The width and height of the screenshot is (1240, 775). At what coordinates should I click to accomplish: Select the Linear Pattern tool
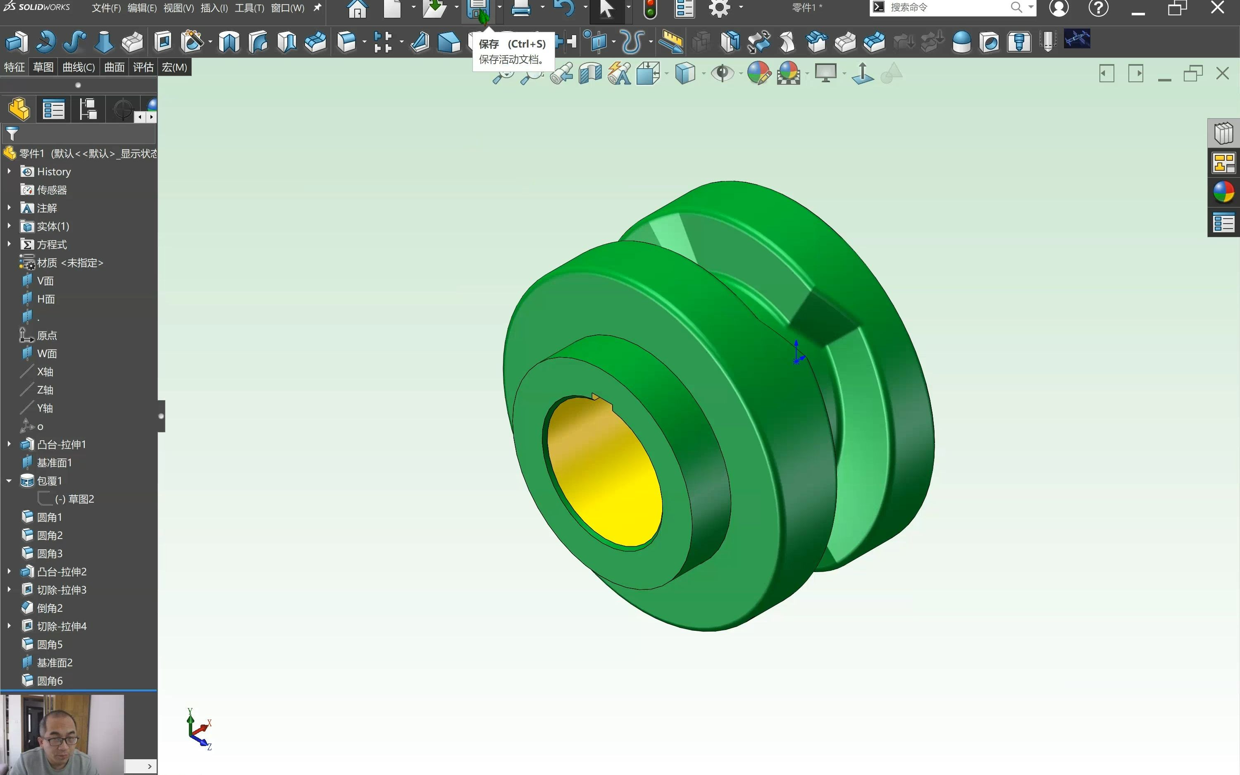click(x=383, y=41)
